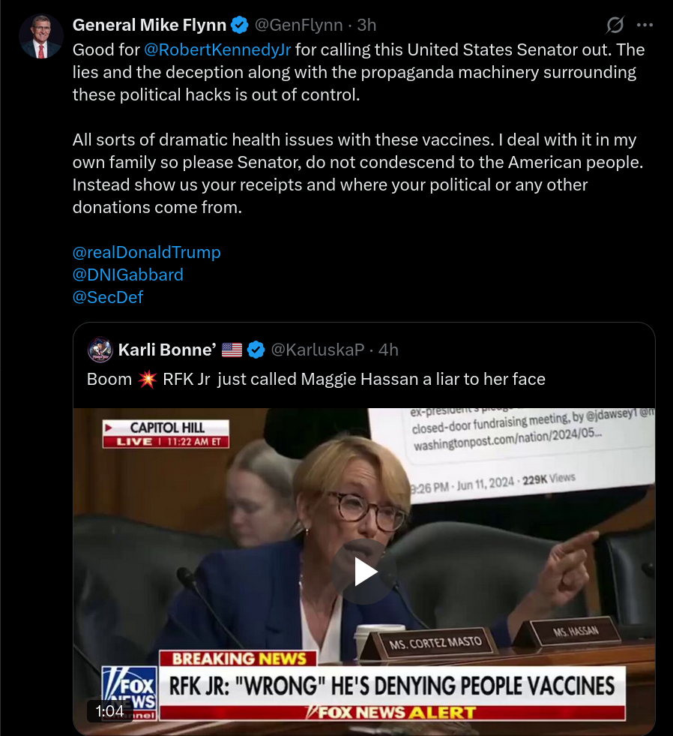Open the @realDonaldTrump mention
The height and width of the screenshot is (736, 673).
pyautogui.click(x=146, y=253)
